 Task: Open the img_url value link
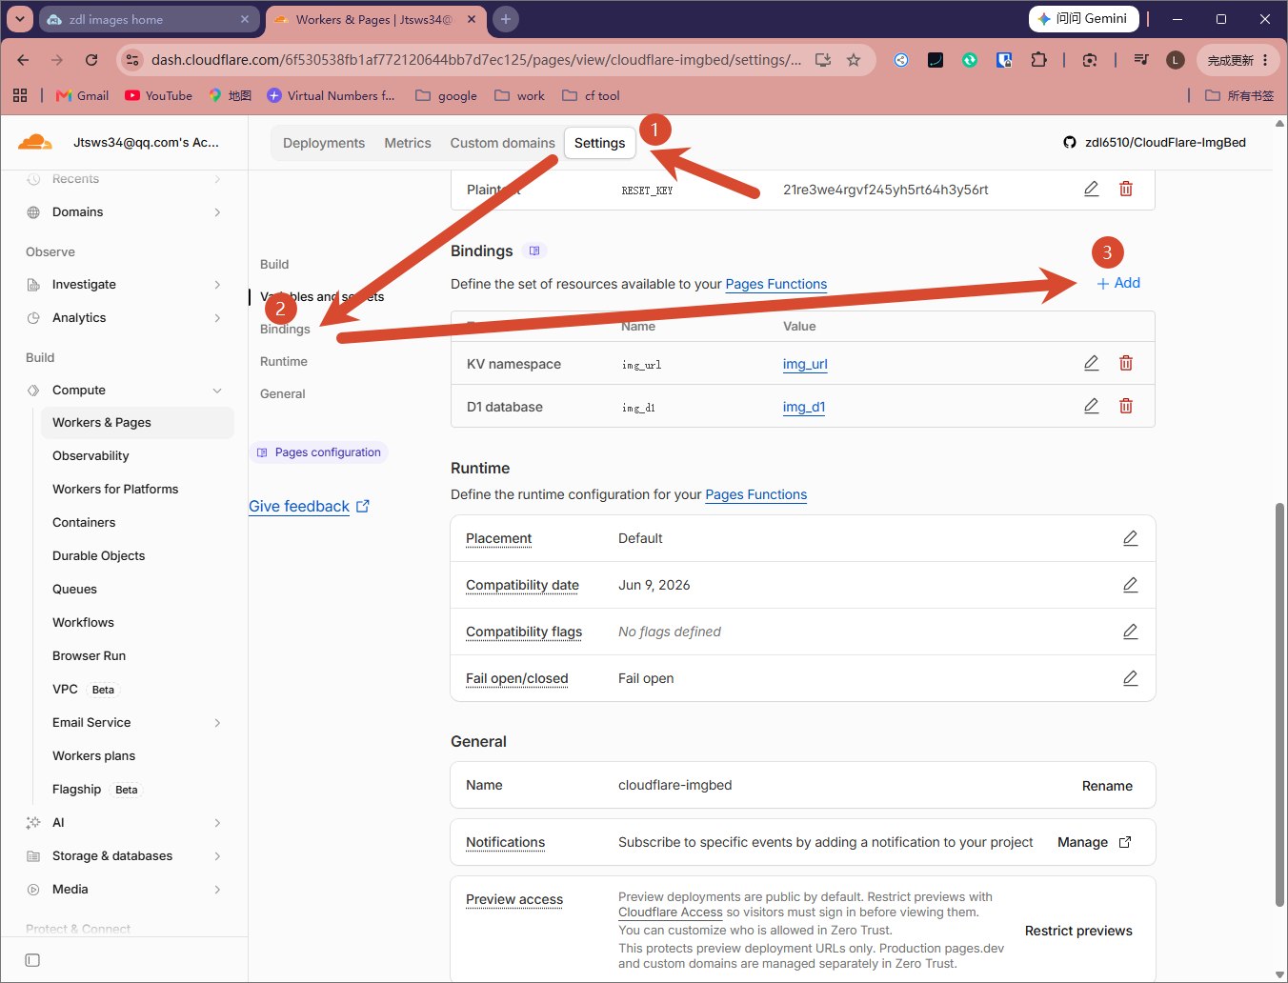coord(805,364)
